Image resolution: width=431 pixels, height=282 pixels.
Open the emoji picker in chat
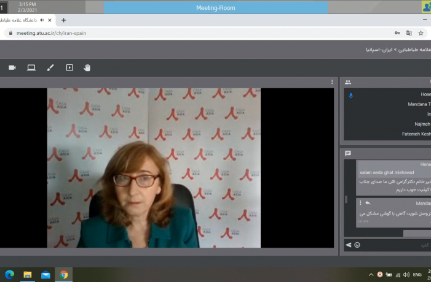pyautogui.click(x=357, y=245)
